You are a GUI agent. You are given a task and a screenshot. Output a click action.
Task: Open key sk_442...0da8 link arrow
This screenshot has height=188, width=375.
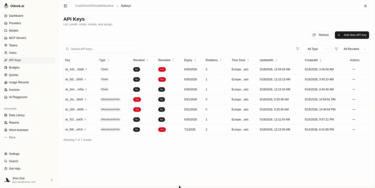(86, 69)
